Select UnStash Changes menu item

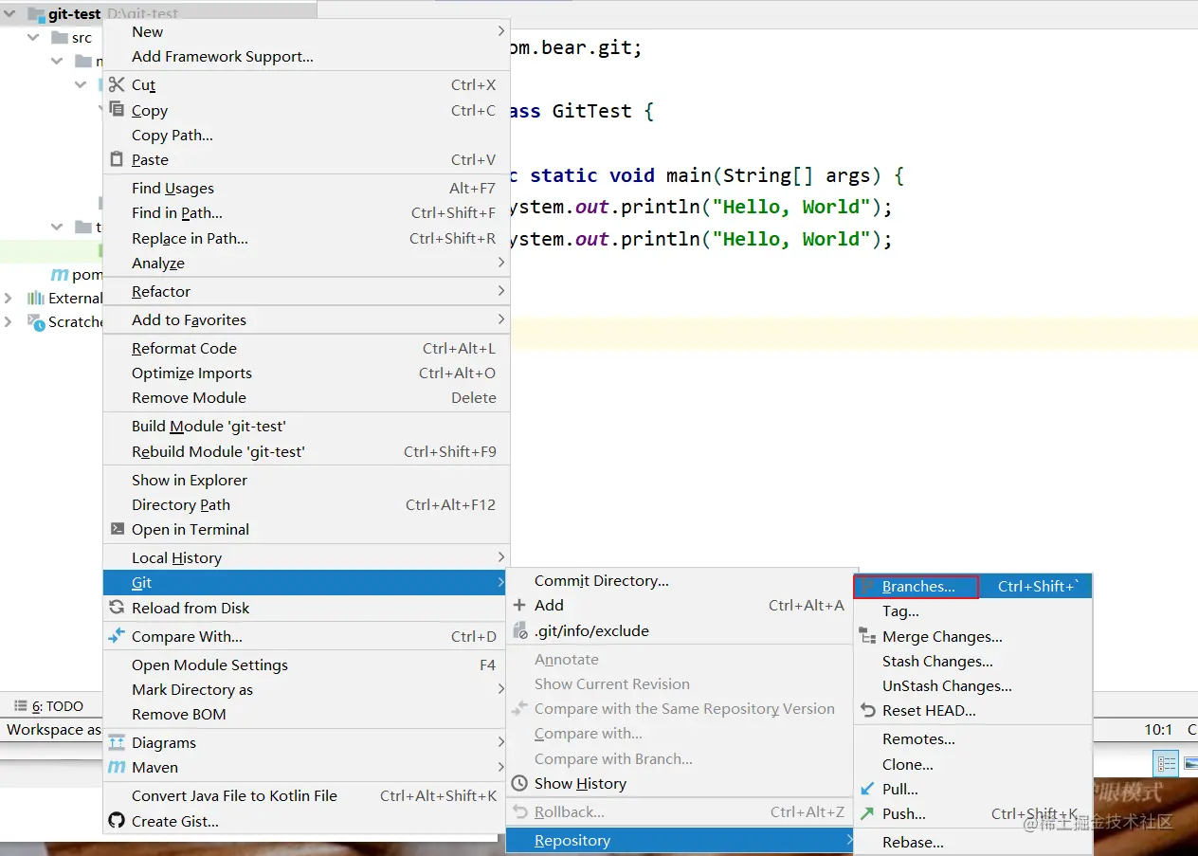(973, 686)
